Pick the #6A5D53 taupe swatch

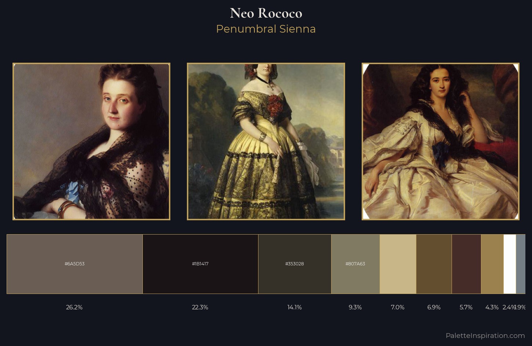coord(75,264)
